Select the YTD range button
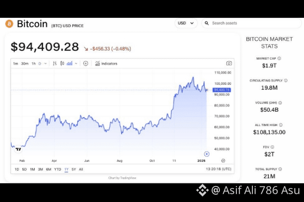 pyautogui.click(x=58, y=169)
